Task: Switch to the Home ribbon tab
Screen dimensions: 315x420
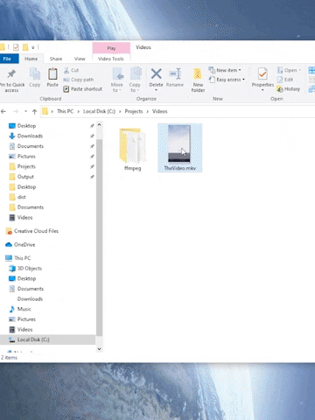Action: click(x=31, y=59)
